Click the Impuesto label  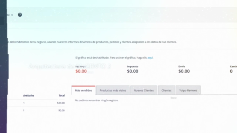click(x=133, y=66)
